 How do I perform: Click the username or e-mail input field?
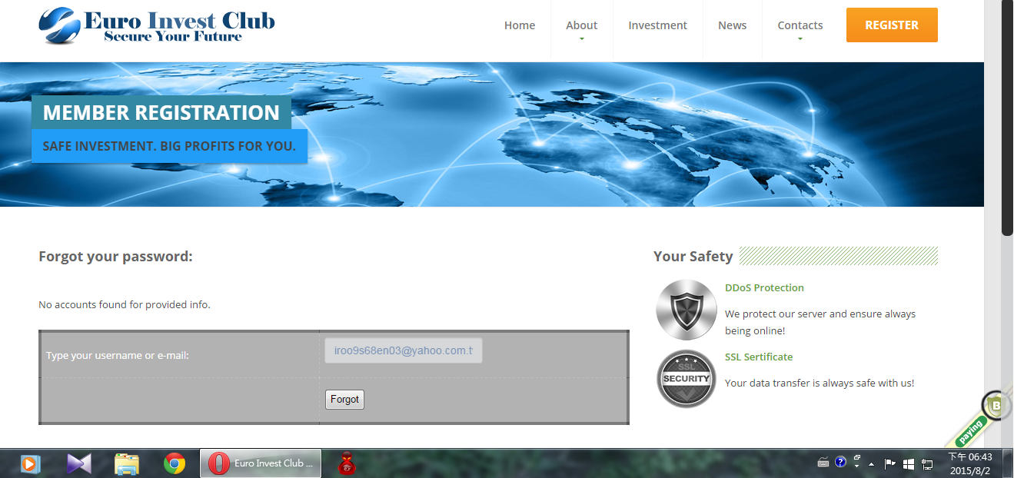pyautogui.click(x=404, y=350)
